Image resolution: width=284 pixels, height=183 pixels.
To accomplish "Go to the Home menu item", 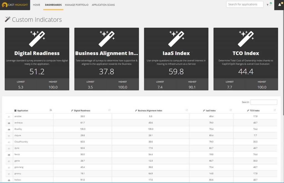I will point(37,5).
